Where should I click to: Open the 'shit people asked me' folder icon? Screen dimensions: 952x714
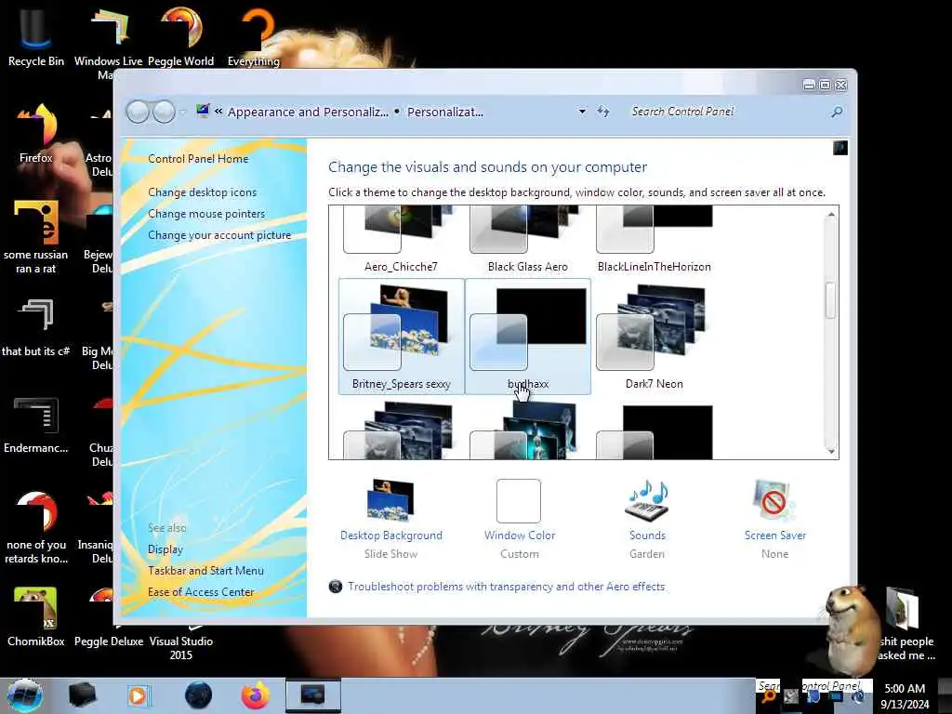click(906, 624)
